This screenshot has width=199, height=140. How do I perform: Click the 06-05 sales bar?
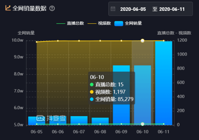[x=37, y=121]
